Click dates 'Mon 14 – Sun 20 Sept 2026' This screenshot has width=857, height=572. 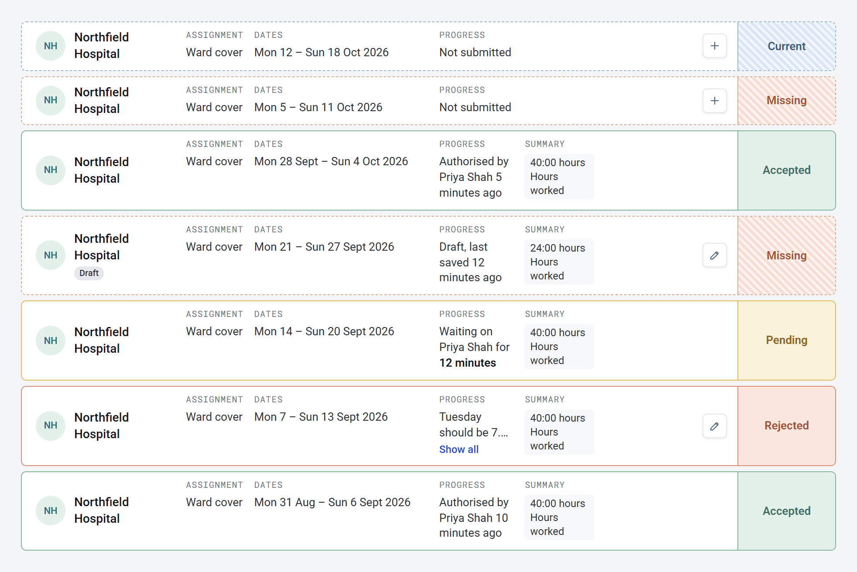coord(324,331)
